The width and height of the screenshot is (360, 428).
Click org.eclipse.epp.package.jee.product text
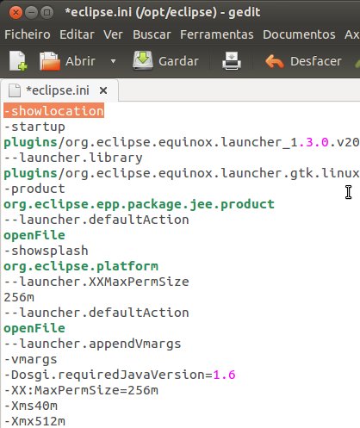[x=139, y=204]
